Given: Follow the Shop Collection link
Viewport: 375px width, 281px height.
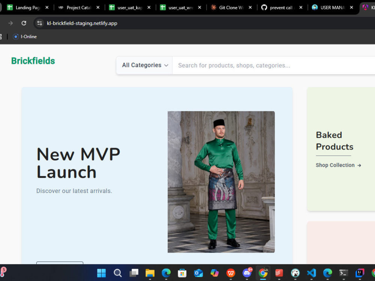Looking at the screenshot, I should coord(338,165).
